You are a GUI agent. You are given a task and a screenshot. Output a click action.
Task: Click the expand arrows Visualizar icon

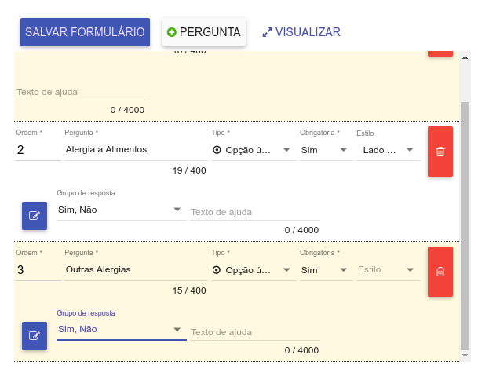pyautogui.click(x=268, y=32)
